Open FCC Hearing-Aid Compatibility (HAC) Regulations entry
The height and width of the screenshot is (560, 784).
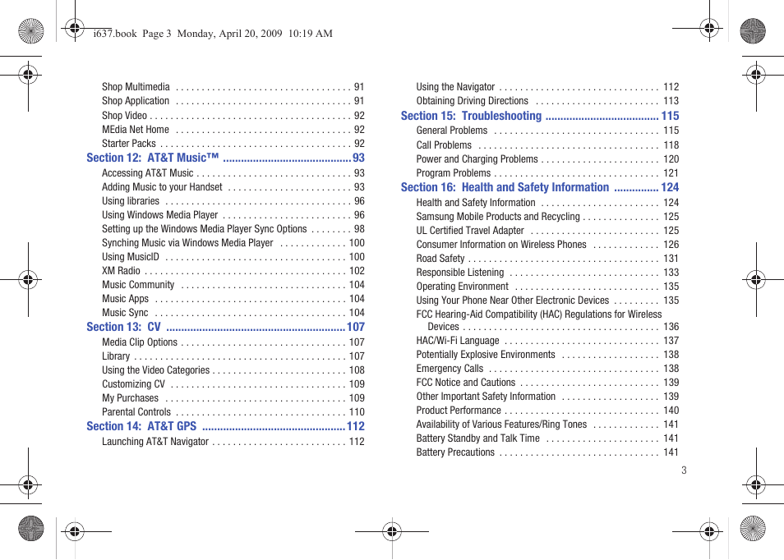pyautogui.click(x=547, y=320)
